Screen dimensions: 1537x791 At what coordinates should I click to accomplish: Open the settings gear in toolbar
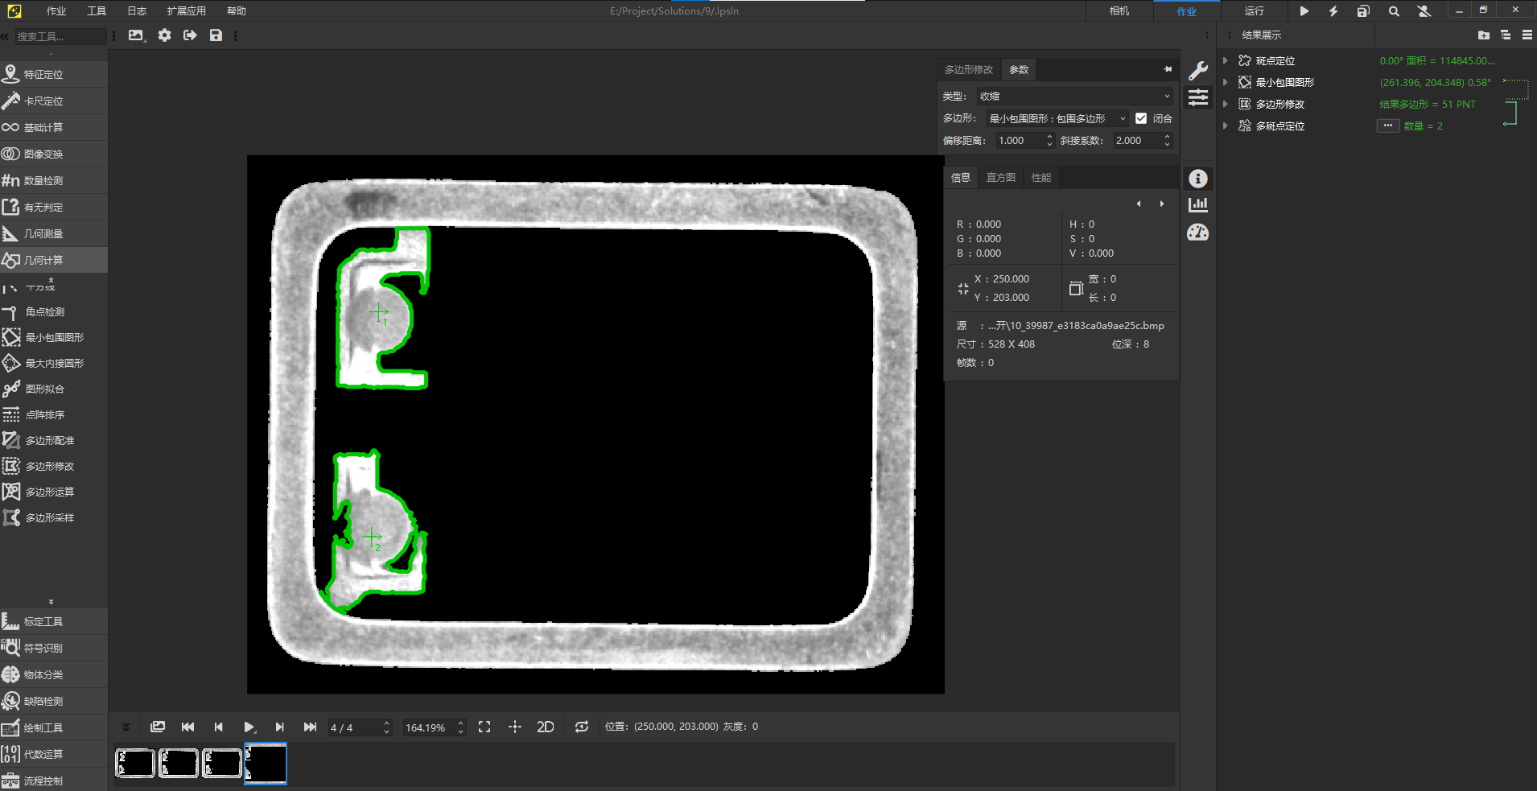coord(164,35)
